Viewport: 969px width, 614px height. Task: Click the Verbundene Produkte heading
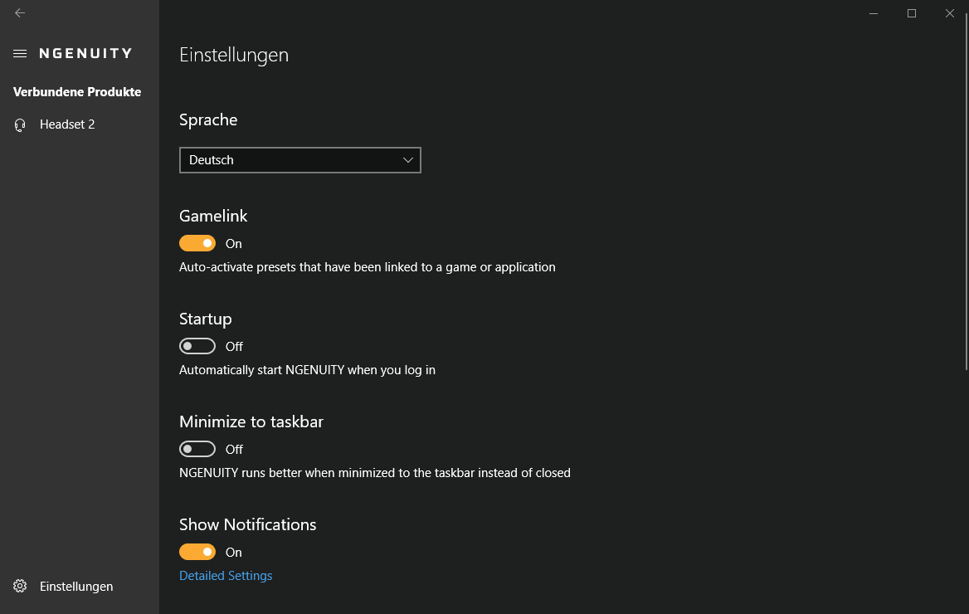pos(77,92)
